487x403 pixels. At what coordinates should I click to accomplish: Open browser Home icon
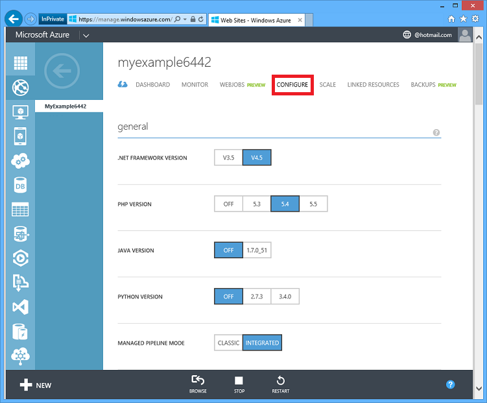click(451, 19)
